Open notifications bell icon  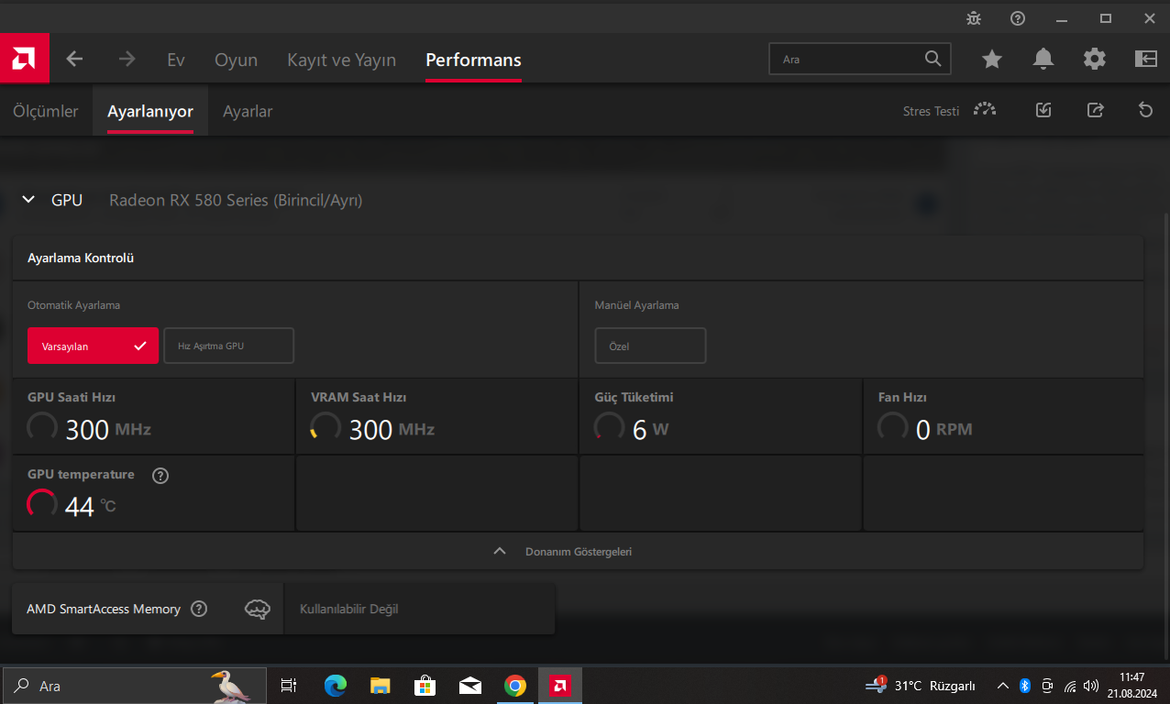tap(1043, 59)
